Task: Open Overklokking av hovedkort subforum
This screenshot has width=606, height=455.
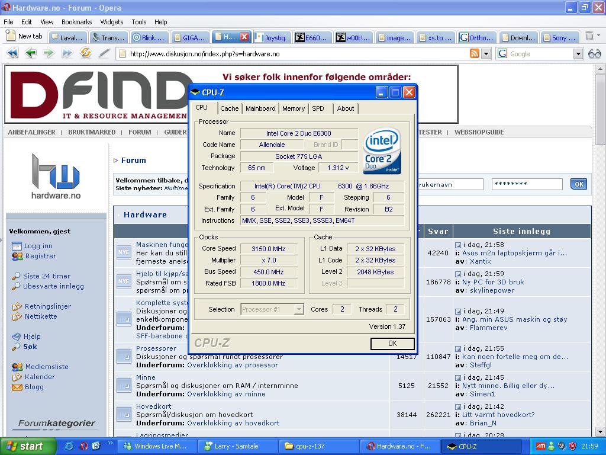Action: (233, 423)
